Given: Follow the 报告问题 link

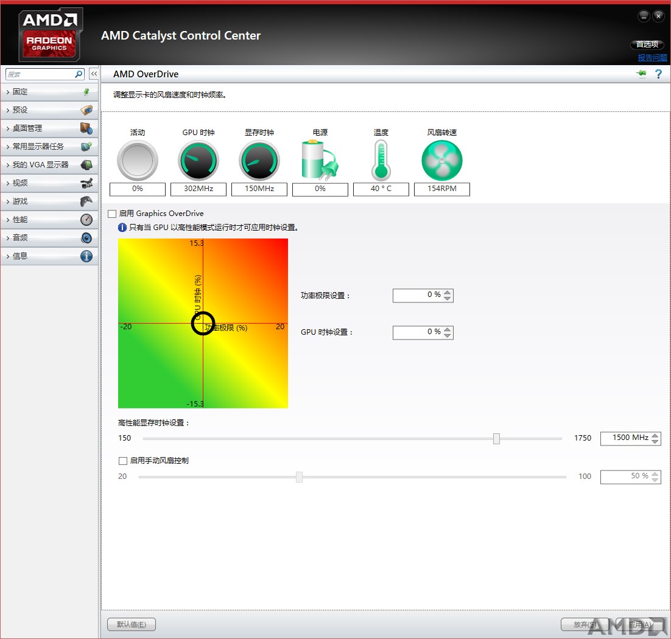Looking at the screenshot, I should coord(652,58).
